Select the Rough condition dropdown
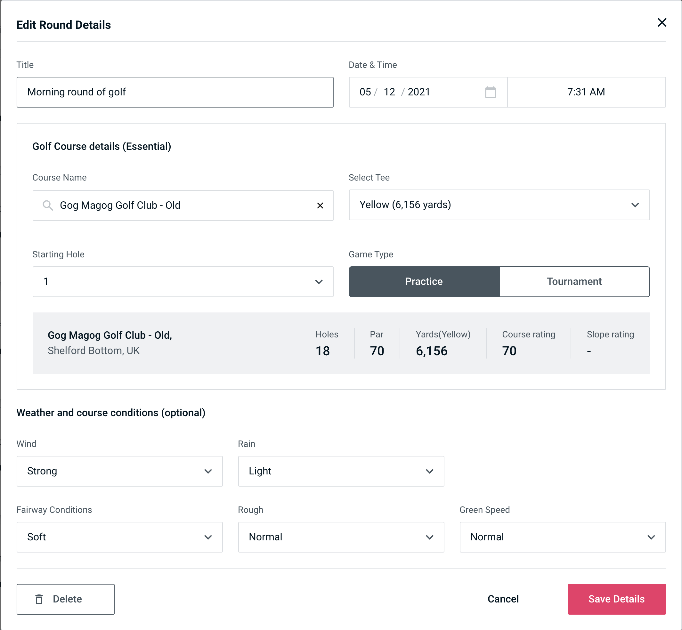The width and height of the screenshot is (682, 630). (341, 537)
